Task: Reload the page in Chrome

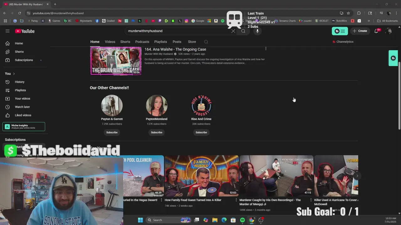Action: coord(19,13)
